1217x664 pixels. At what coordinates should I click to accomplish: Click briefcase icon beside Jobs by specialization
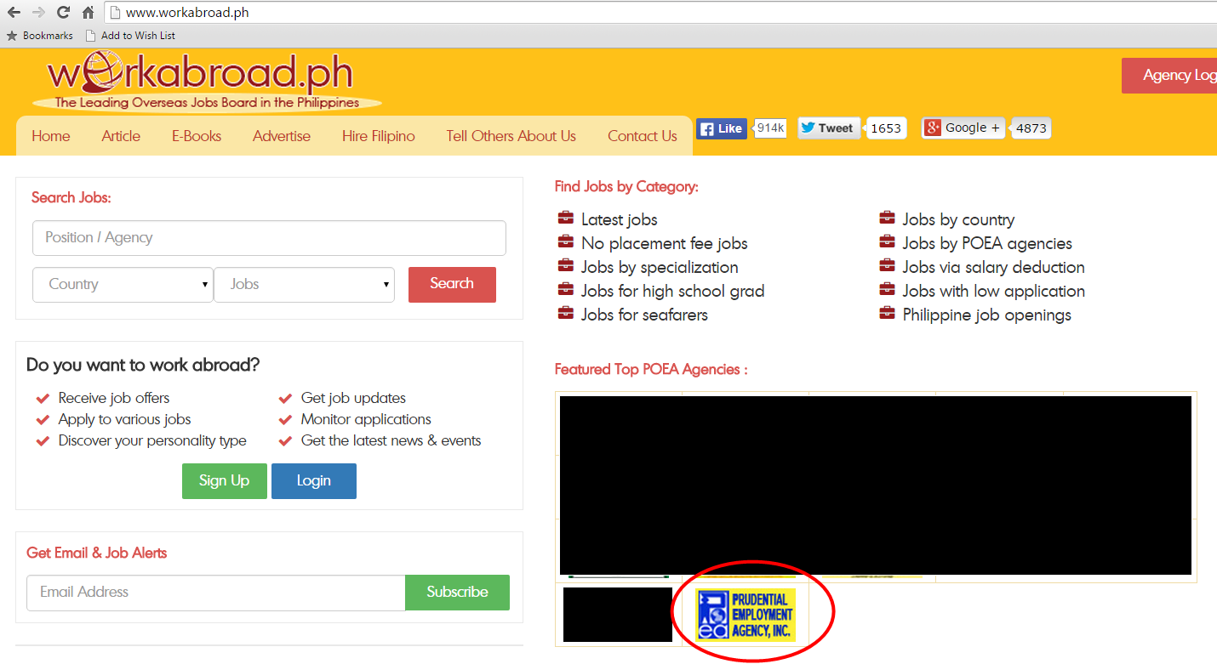(x=566, y=266)
